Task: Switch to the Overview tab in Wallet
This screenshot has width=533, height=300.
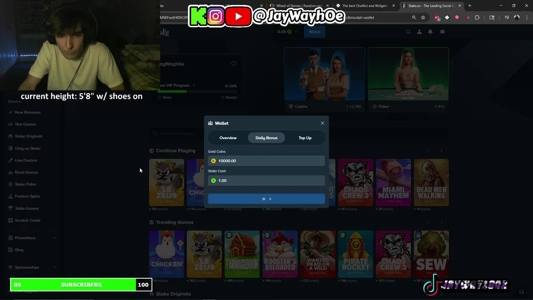Action: pos(228,138)
